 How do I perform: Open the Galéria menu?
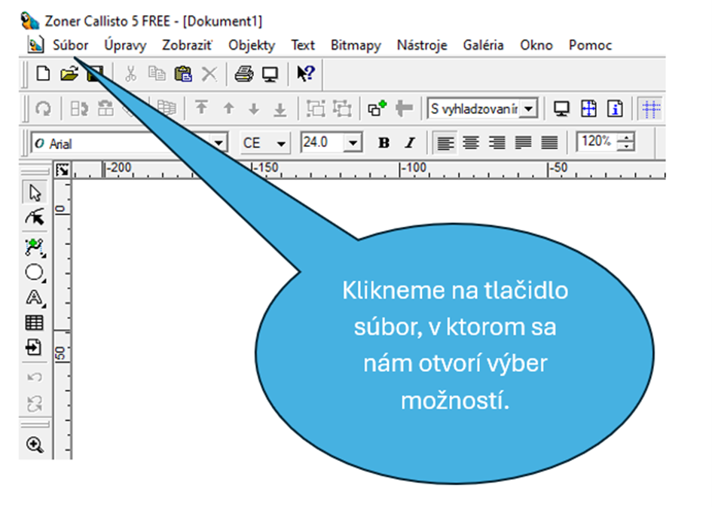(x=483, y=45)
